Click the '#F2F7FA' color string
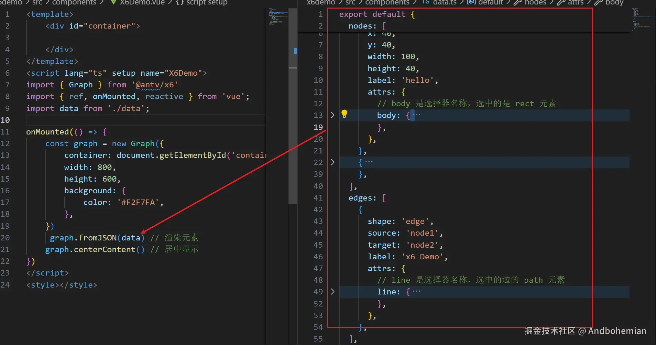 [x=138, y=202]
